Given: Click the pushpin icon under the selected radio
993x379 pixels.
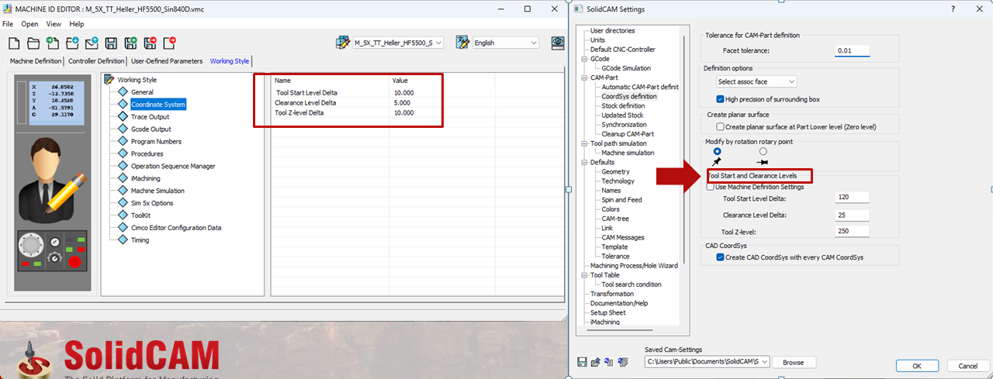Looking at the screenshot, I should tap(716, 162).
